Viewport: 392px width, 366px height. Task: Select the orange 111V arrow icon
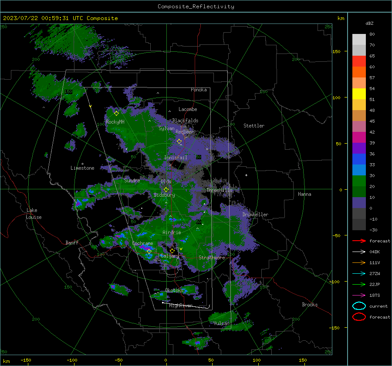(359, 262)
